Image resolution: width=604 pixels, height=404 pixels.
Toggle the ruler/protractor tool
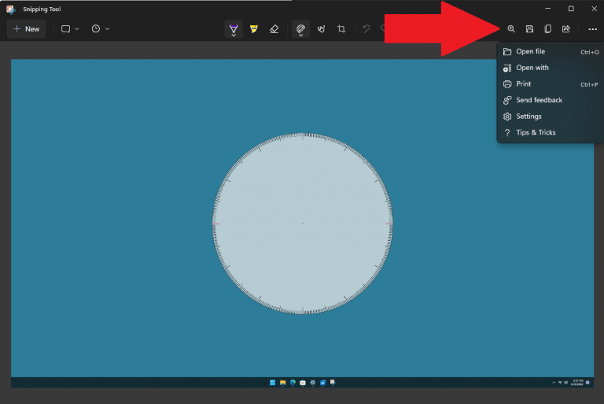click(x=300, y=29)
